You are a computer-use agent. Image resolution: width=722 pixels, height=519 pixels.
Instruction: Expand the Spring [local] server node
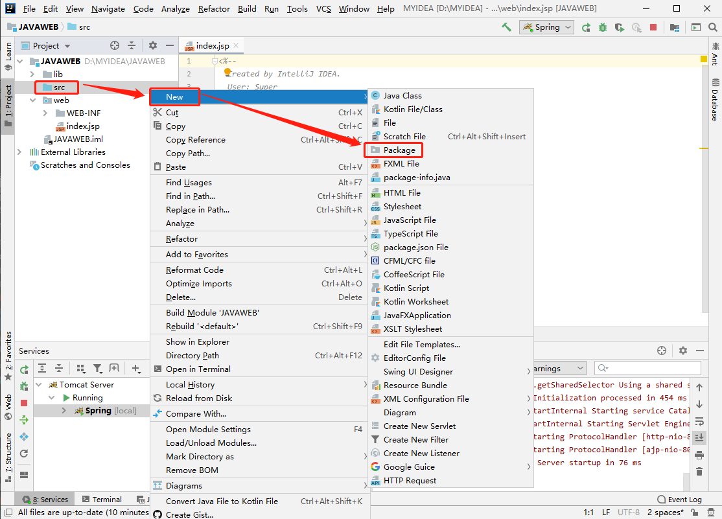(64, 411)
